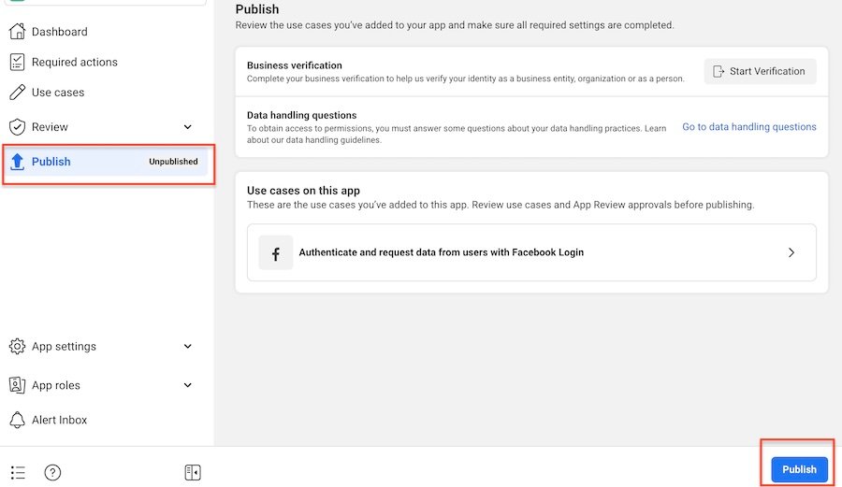This screenshot has width=842, height=487.
Task: Click the App settings gear icon
Action: click(17, 347)
